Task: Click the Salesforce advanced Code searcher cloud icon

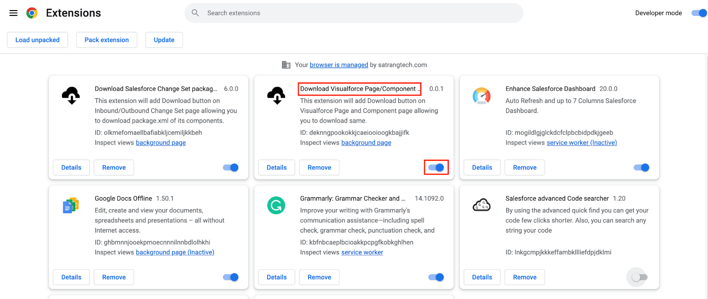Action: coord(481,205)
